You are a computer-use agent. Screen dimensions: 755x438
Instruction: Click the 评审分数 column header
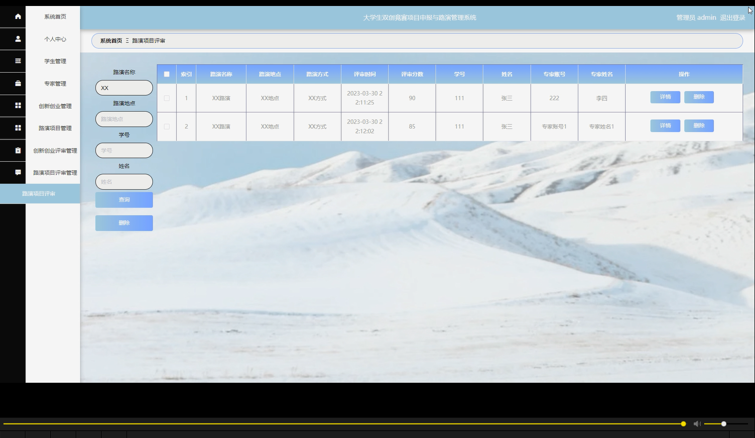point(412,74)
